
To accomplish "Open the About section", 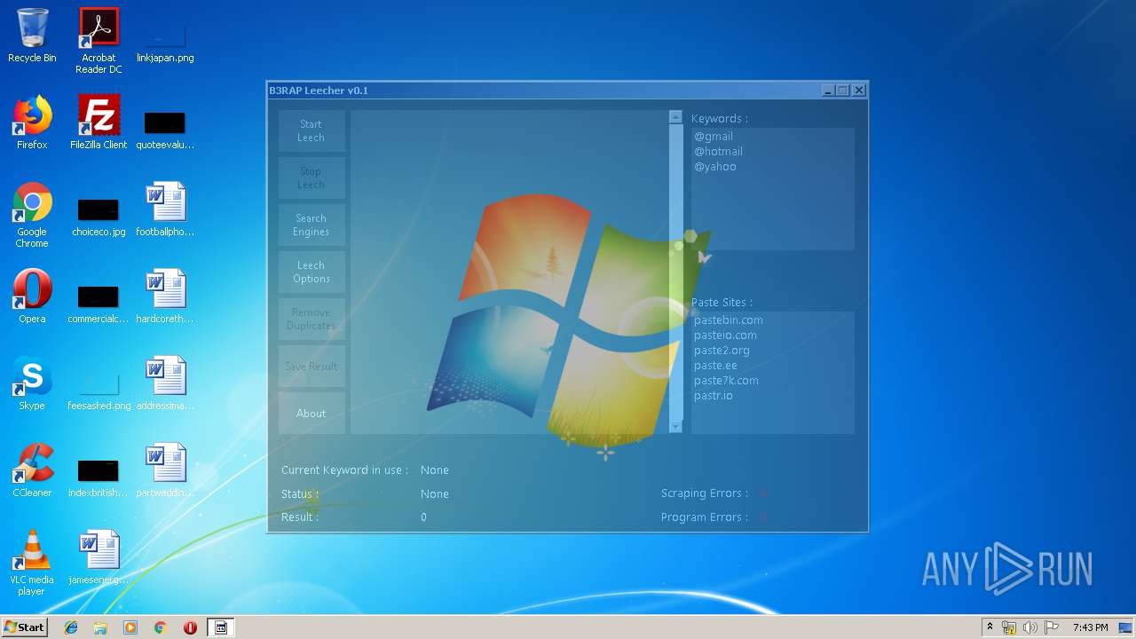I will click(x=312, y=413).
